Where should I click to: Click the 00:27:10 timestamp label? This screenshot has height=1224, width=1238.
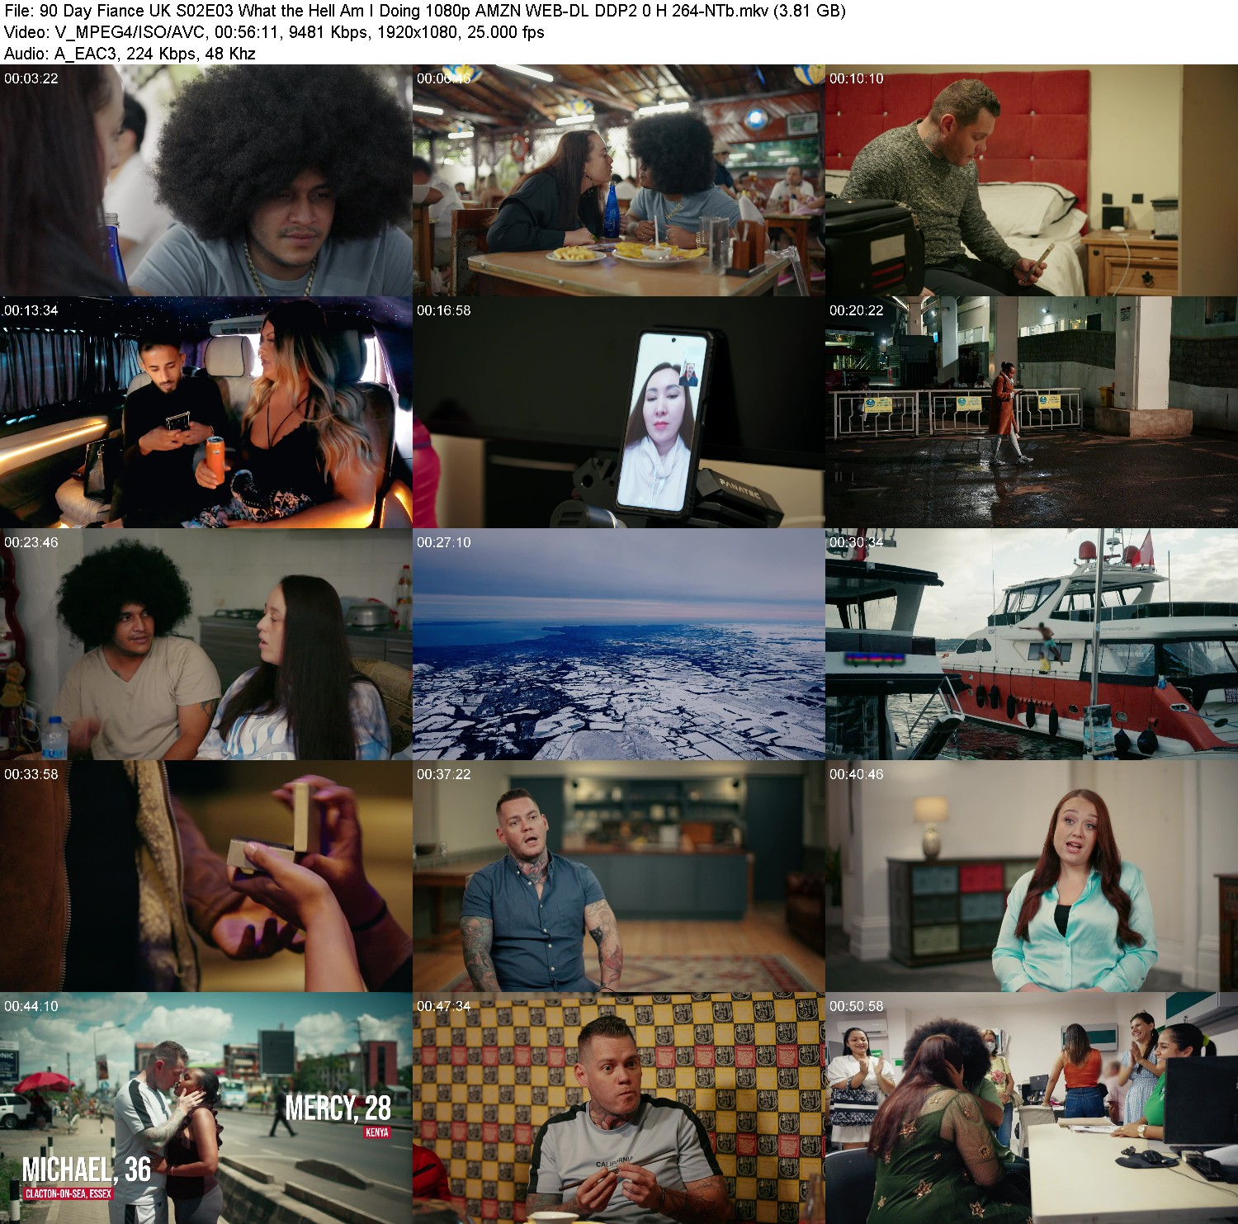pyautogui.click(x=444, y=542)
